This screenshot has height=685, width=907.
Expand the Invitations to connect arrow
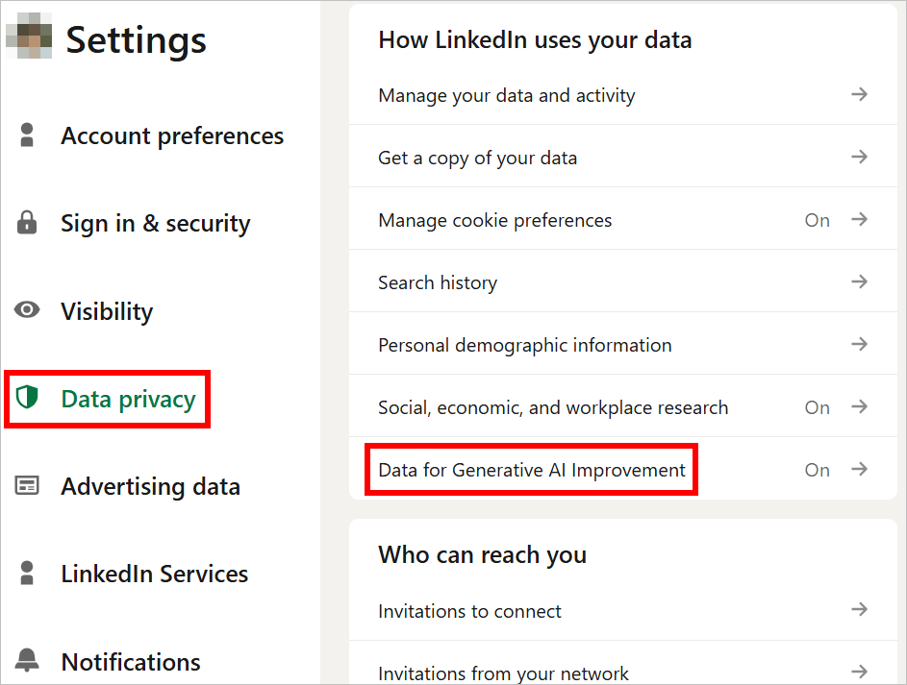[x=859, y=610]
